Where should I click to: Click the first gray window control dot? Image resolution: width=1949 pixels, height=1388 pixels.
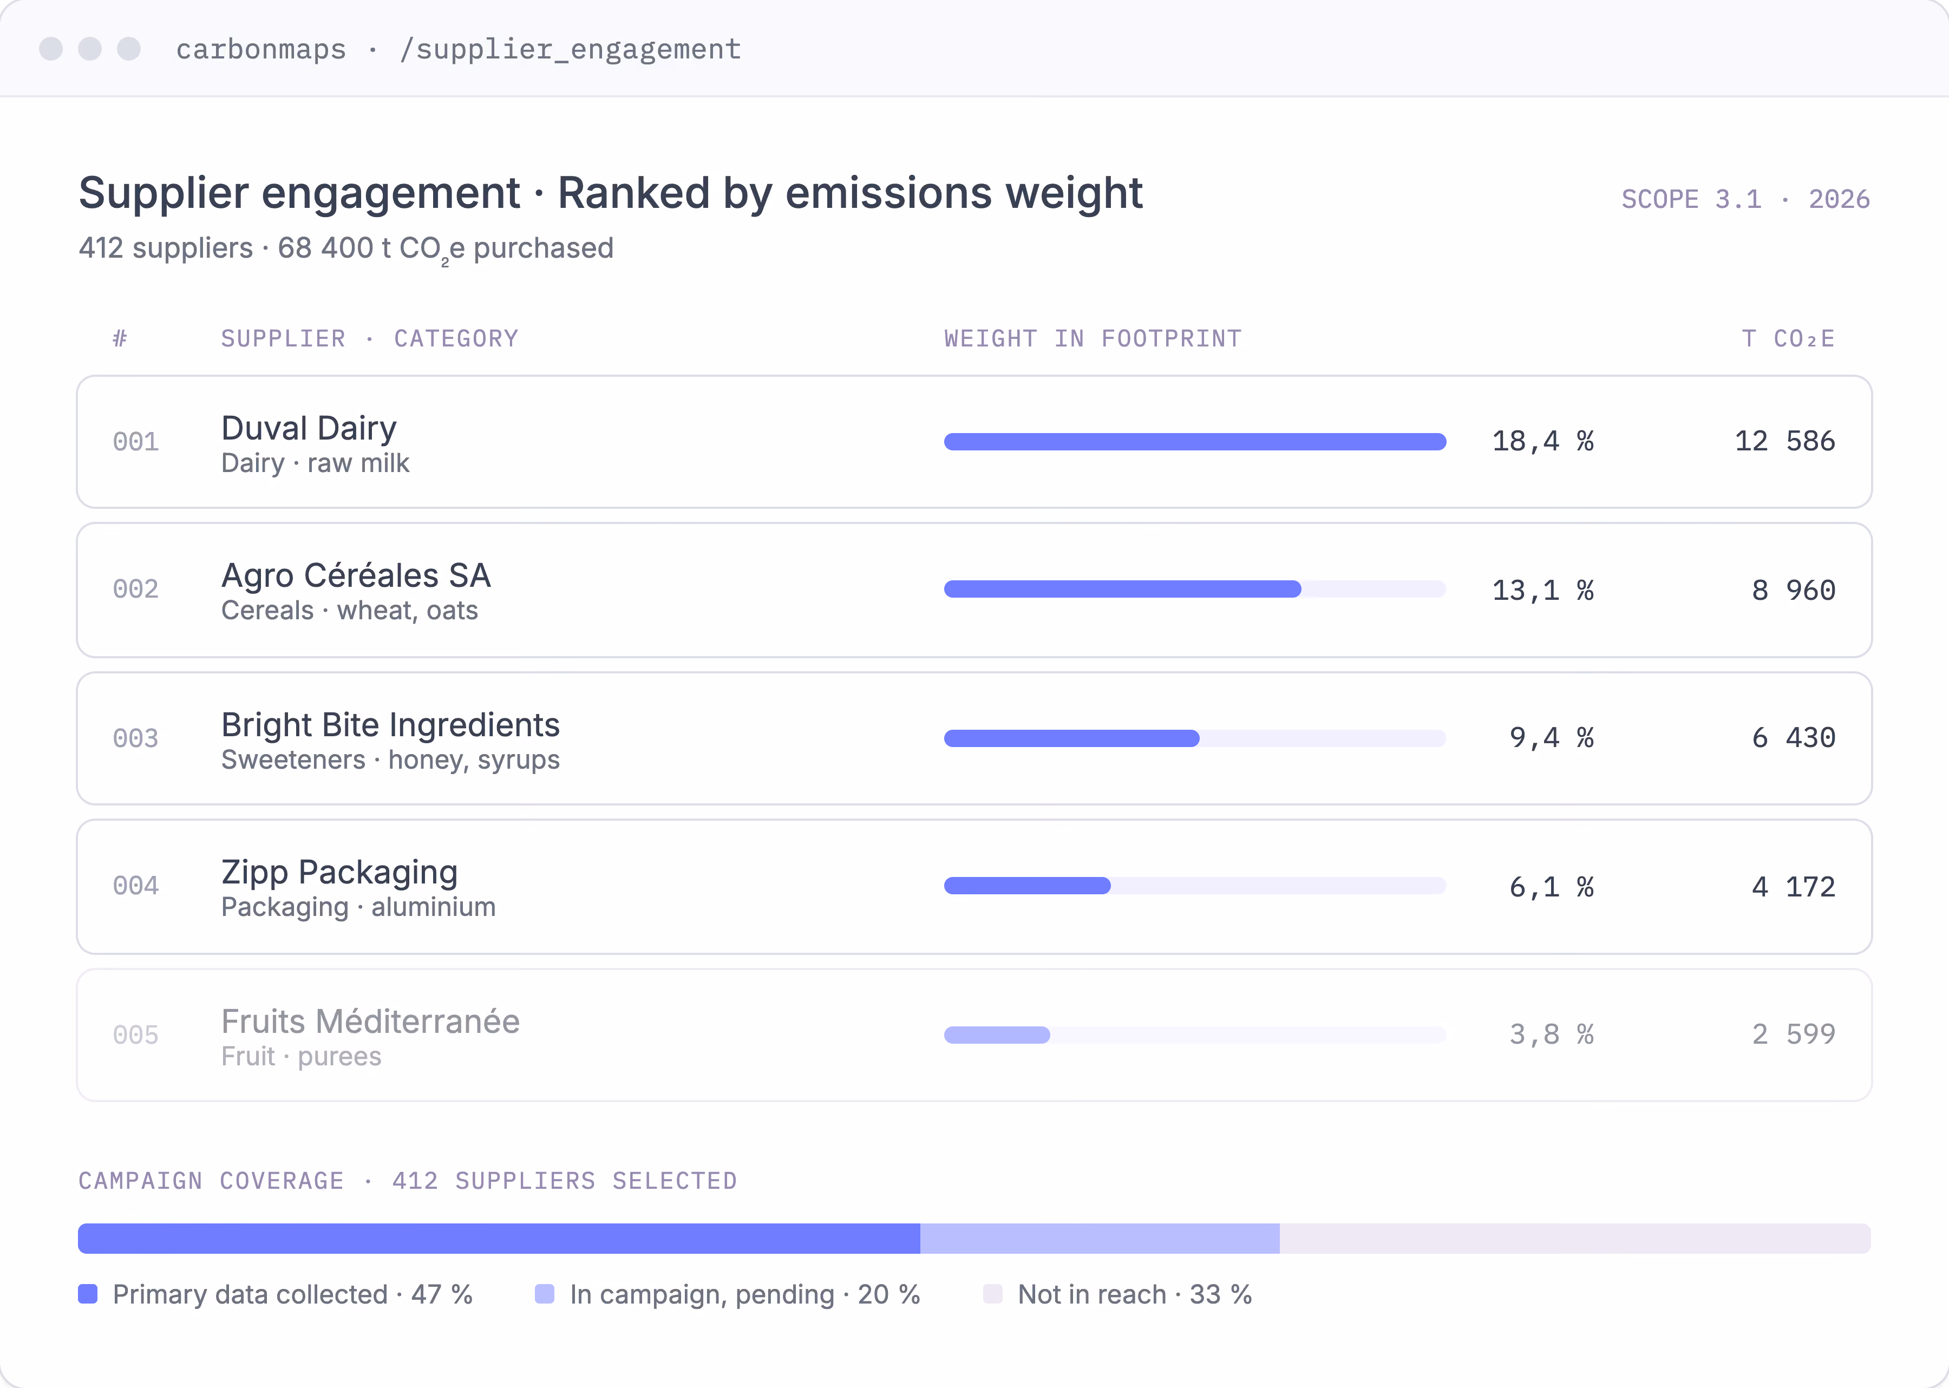click(51, 49)
